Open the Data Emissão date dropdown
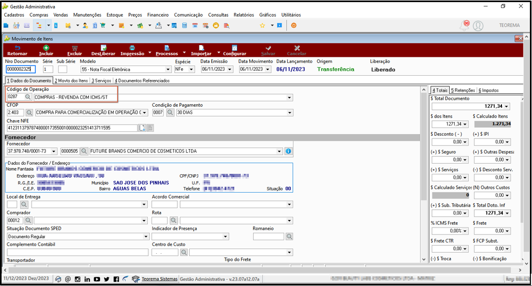Viewport: 532px width, 286px height. coord(230,69)
